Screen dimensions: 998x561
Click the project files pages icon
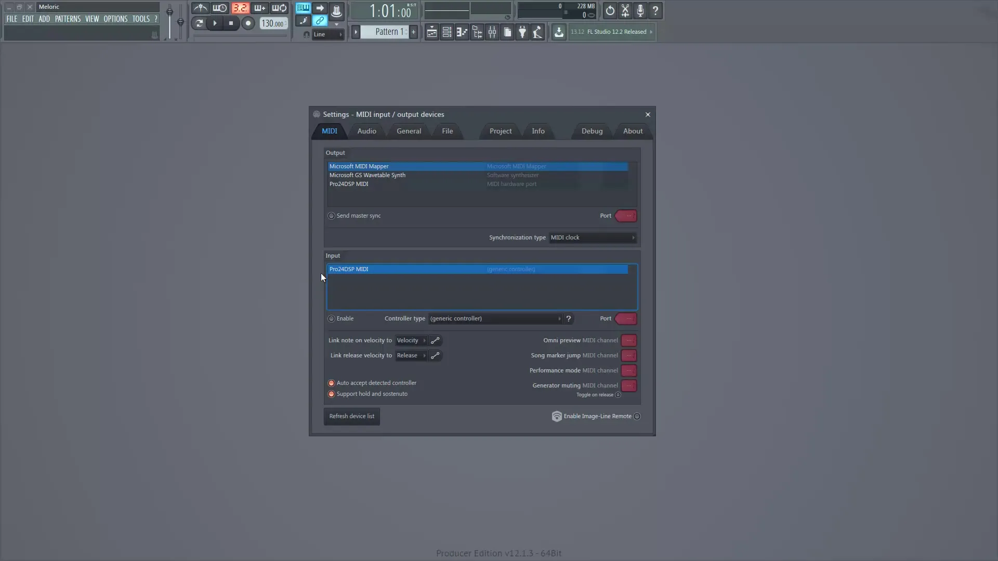(x=507, y=32)
